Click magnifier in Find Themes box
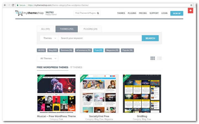 (x=98, y=13)
